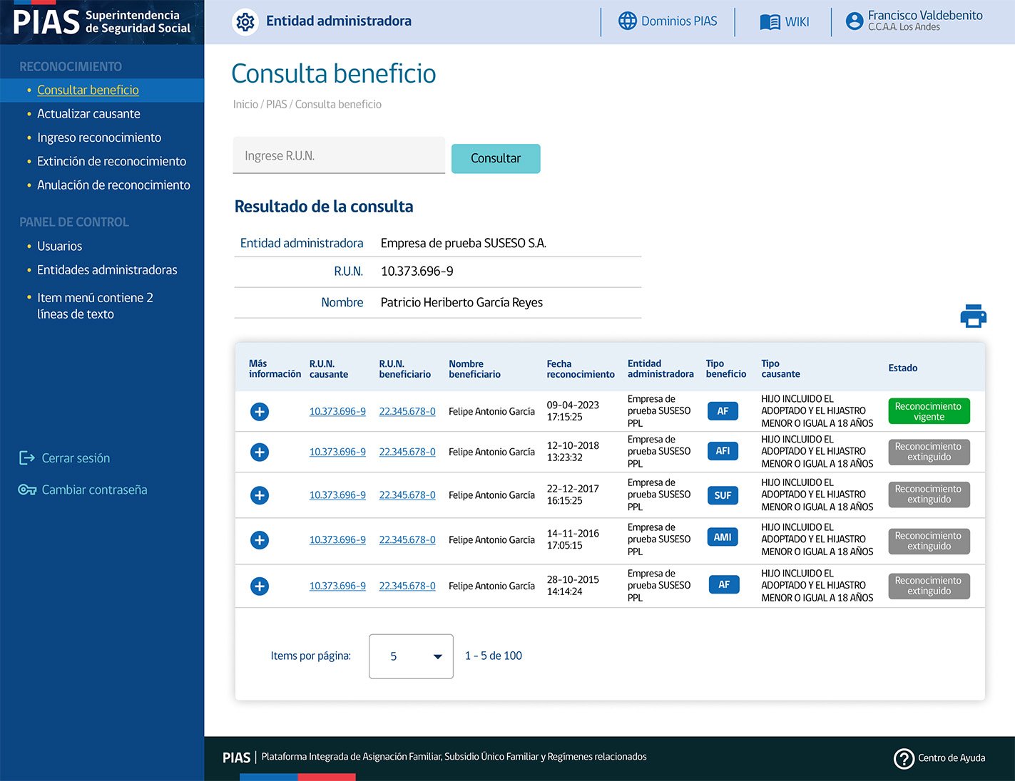The image size is (1015, 781).
Task: Click the Francisco Valdebenito user avatar icon
Action: click(854, 21)
